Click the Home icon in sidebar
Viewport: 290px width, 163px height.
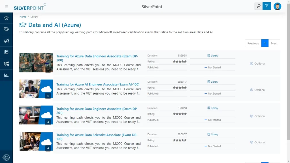[6, 18]
